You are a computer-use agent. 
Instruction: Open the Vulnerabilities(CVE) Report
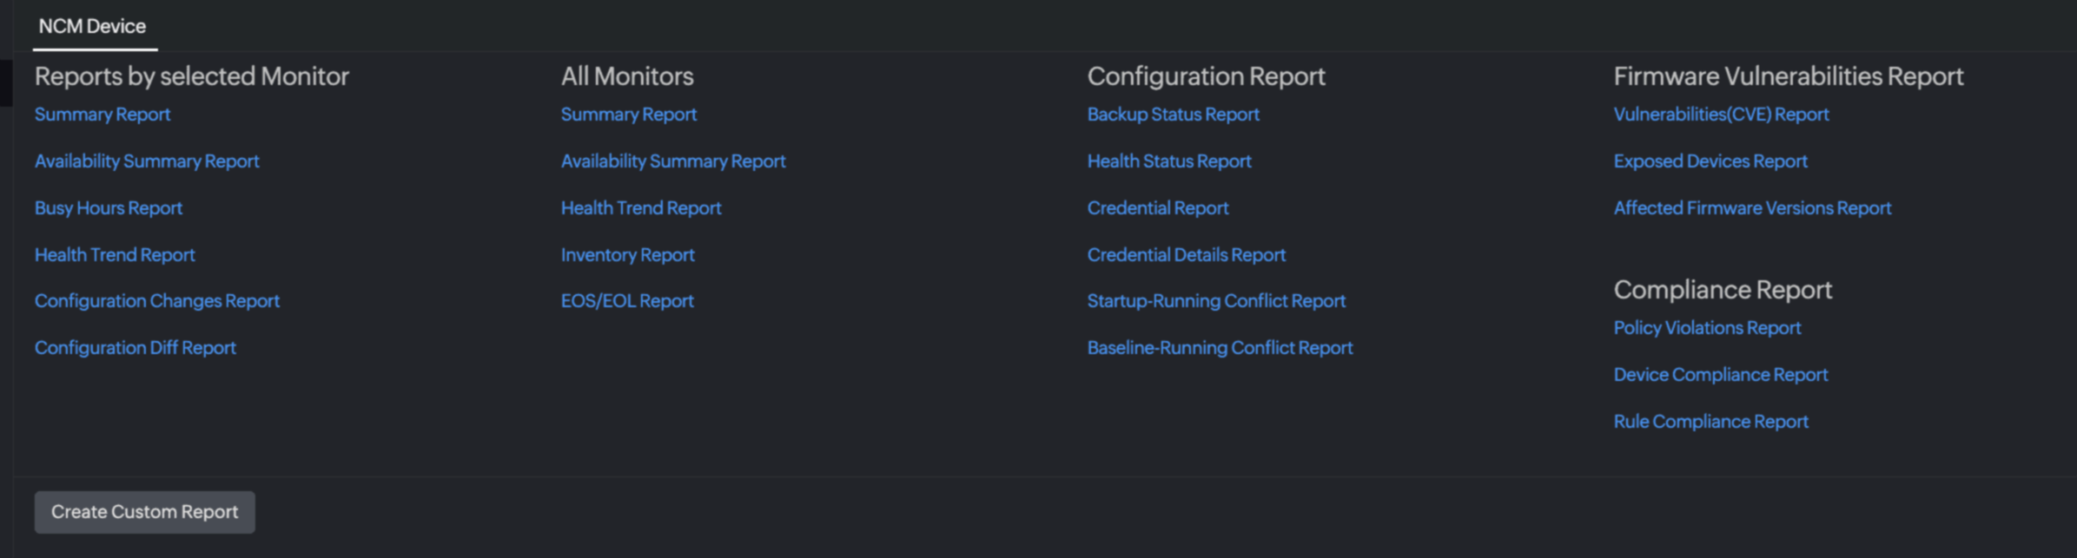tap(1722, 115)
